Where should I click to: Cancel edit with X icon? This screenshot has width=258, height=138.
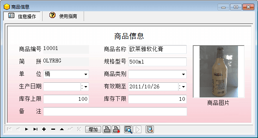pyautogui.click(x=79, y=129)
